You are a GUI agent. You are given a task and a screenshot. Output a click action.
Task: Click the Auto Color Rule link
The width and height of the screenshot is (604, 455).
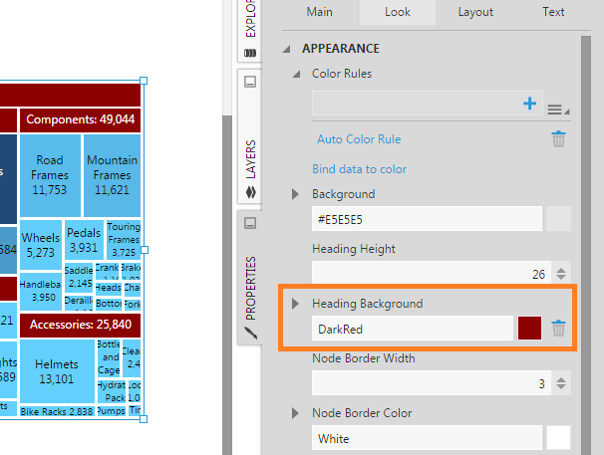pos(359,139)
